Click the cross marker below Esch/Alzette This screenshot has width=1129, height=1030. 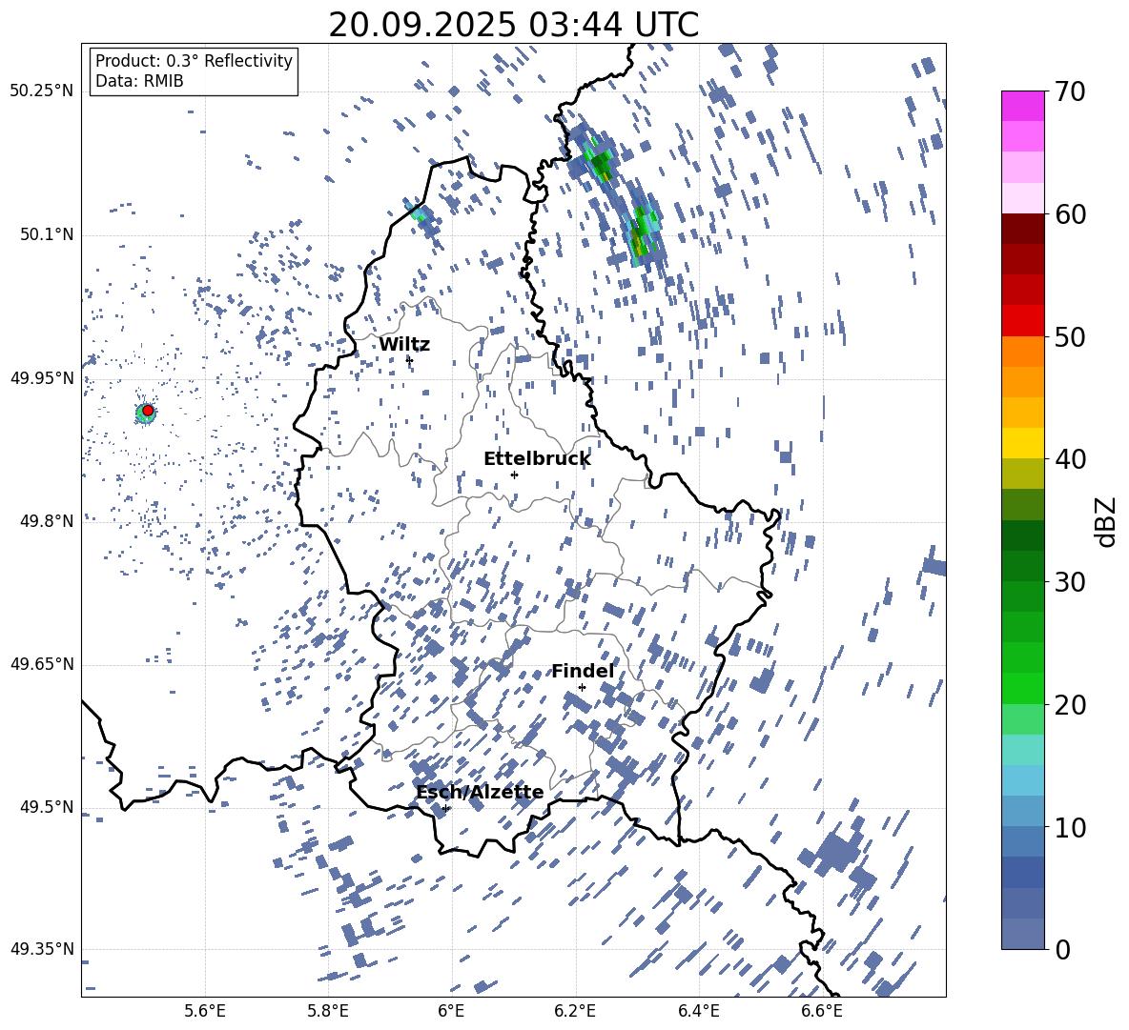click(x=446, y=808)
